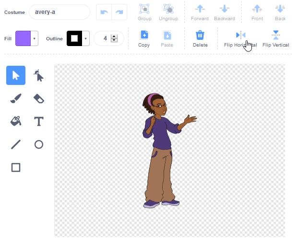Image resolution: width=297 pixels, height=238 pixels.
Task: Expand the Outline color dropdown
Action: 86,38
